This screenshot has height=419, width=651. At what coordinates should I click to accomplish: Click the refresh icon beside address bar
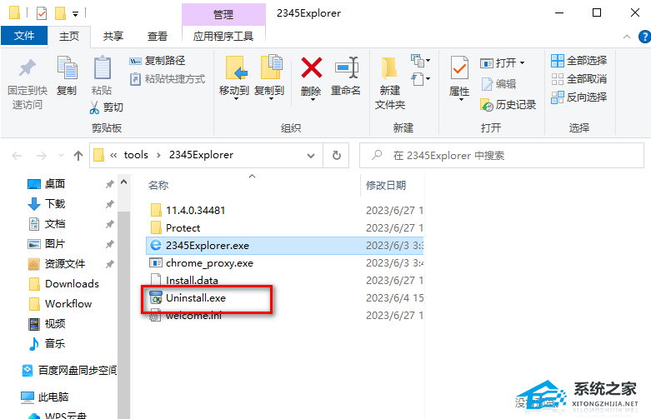tap(336, 155)
